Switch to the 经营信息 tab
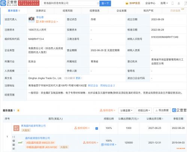 (95, 11)
